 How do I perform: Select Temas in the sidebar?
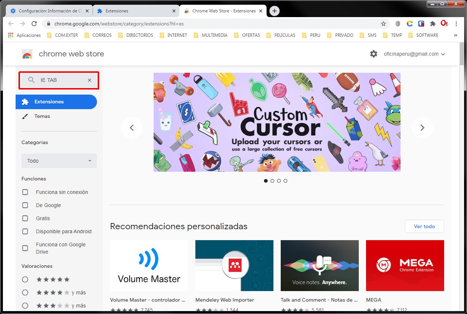click(56, 116)
